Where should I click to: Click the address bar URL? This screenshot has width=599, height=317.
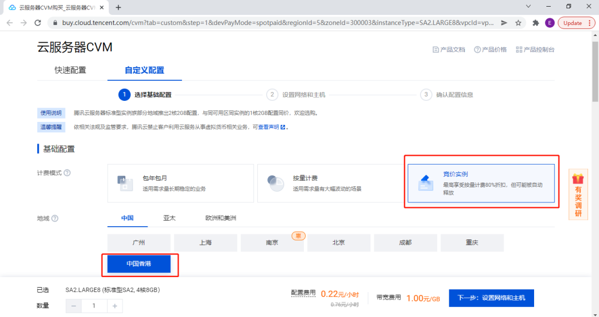click(x=278, y=23)
